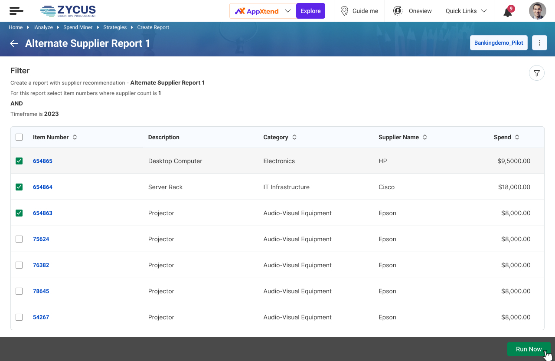Click the back arrow beside report title
The image size is (555, 361).
14,43
